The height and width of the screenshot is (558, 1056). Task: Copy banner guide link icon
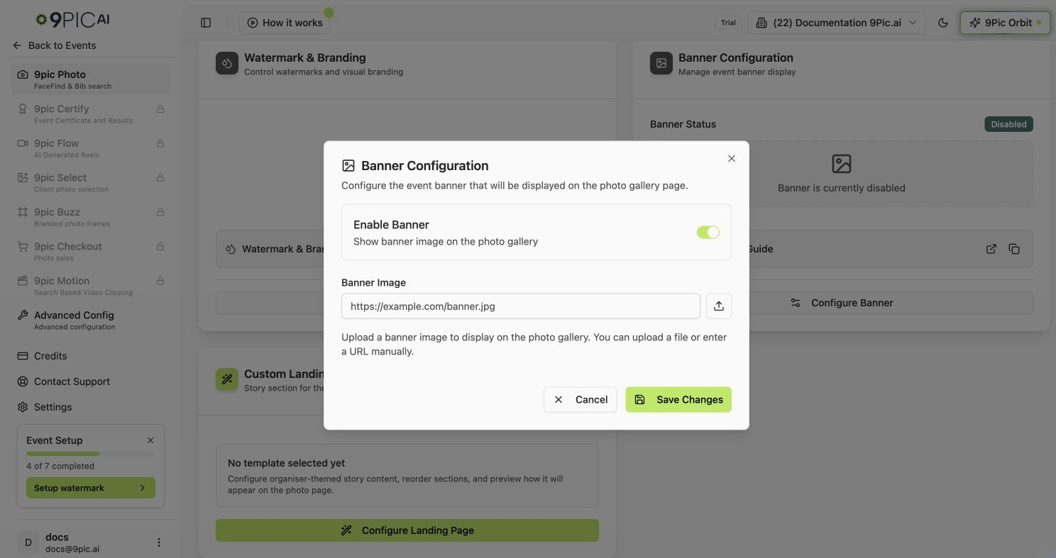(x=1014, y=249)
